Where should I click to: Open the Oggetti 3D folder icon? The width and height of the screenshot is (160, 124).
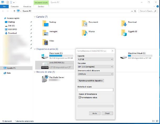click(x=124, y=33)
